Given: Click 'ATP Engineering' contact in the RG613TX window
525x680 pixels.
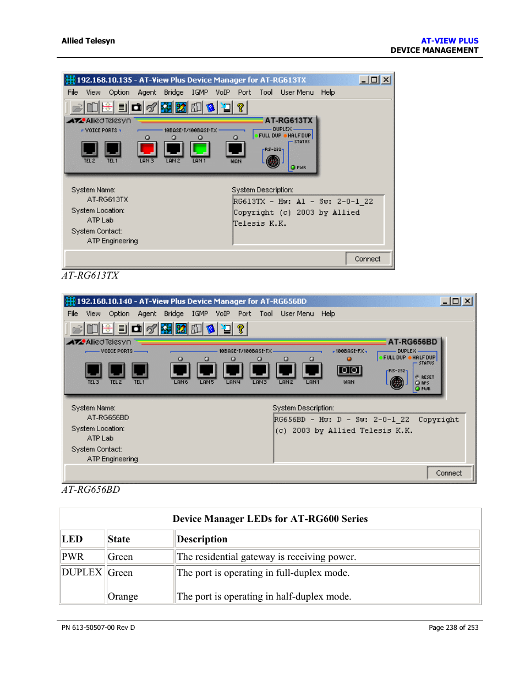Looking at the screenshot, I should (112, 241).
